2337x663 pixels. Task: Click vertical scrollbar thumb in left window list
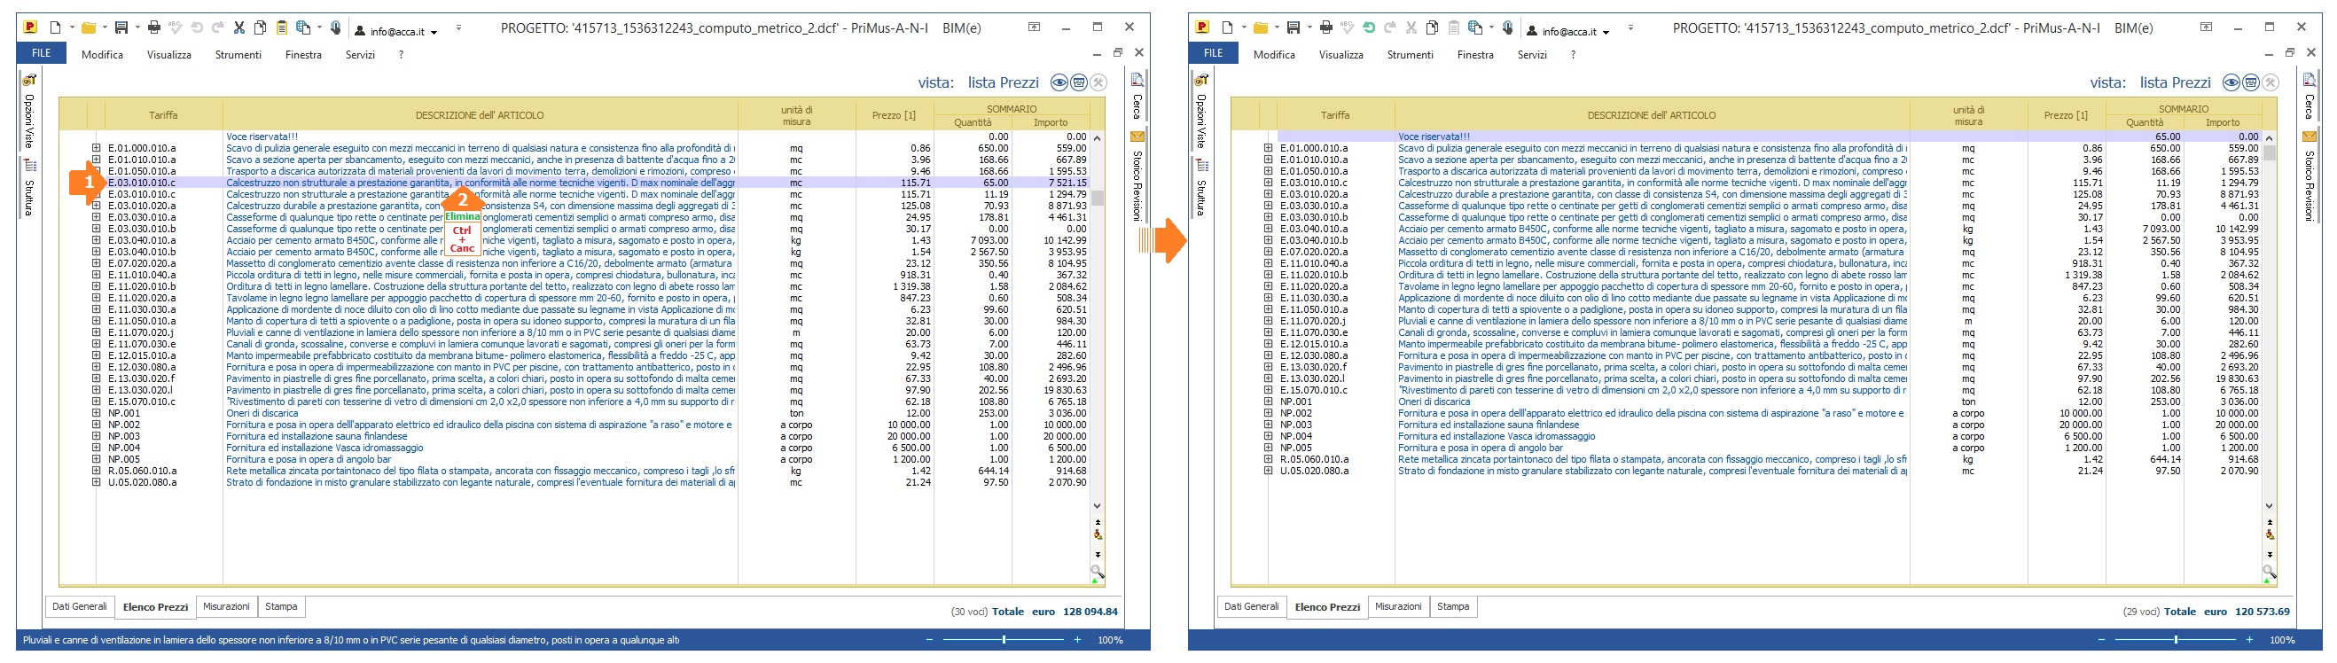coord(1097,198)
